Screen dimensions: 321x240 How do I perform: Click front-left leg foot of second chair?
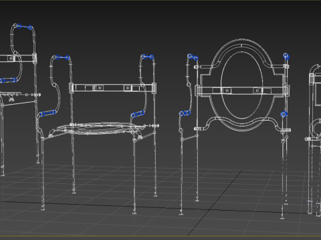point(43,209)
